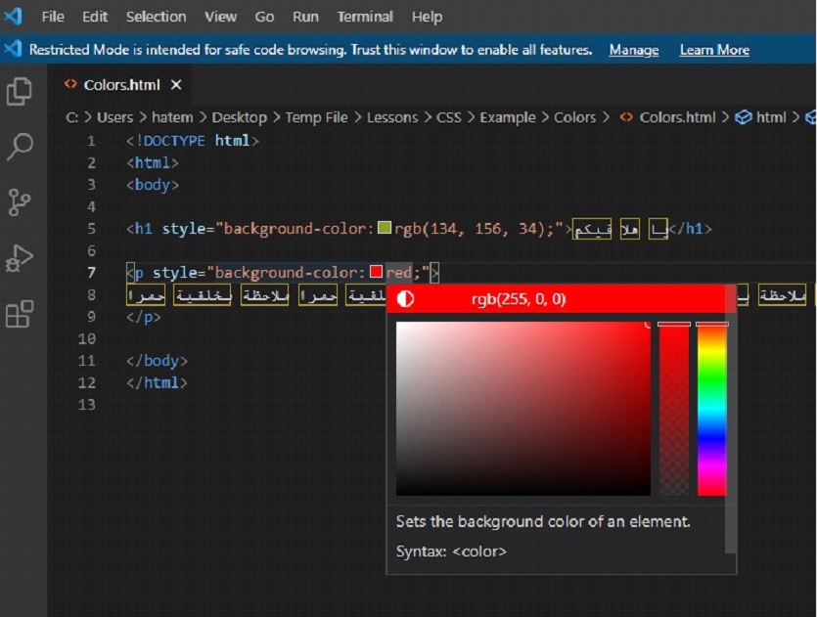Click the Desktop breadcrumb segment

coord(239,117)
